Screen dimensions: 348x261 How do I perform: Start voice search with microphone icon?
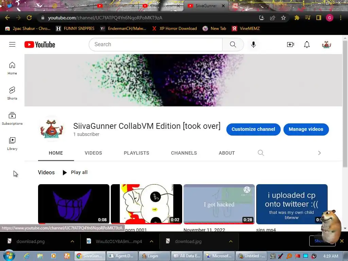254,45
